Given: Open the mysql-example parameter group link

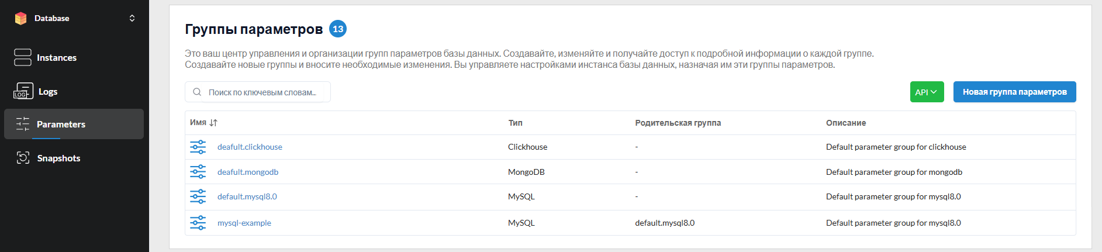Looking at the screenshot, I should click(244, 223).
